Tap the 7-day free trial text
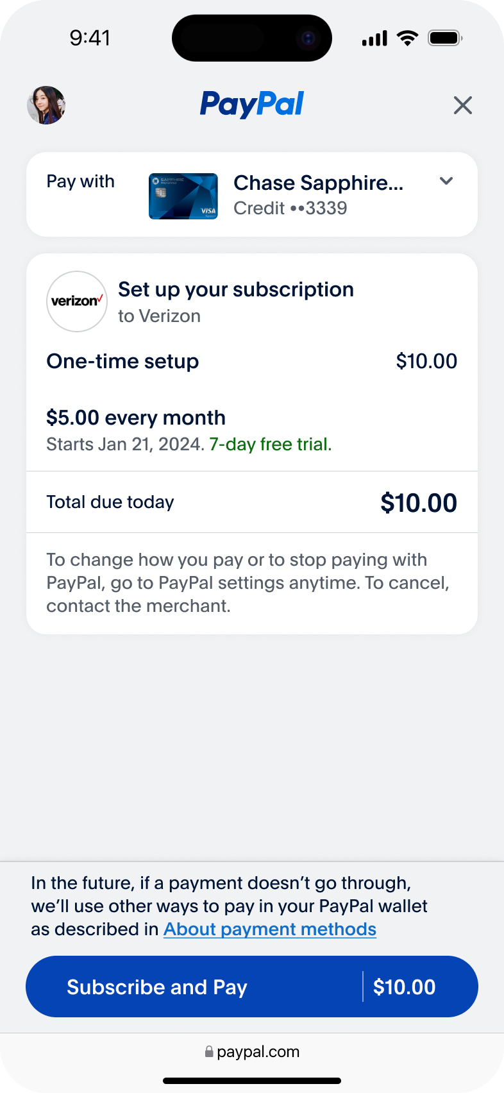This screenshot has height=1093, width=504. click(271, 445)
